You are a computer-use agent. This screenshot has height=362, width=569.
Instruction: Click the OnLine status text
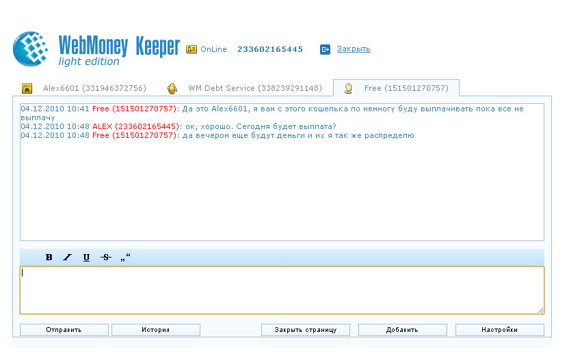pyautogui.click(x=213, y=49)
